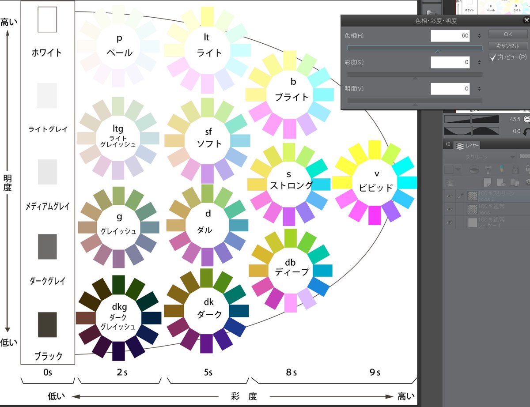The width and height of the screenshot is (530, 407).
Task: Select the pccs 2 layer thumbnail
Action: pyautogui.click(x=473, y=196)
